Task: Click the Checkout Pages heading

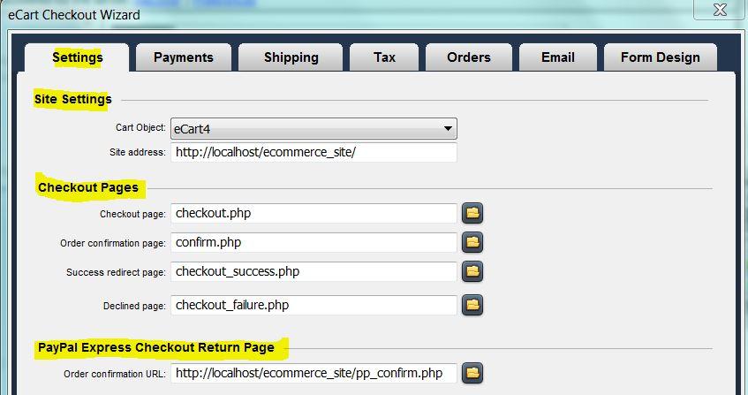Action: click(88, 187)
